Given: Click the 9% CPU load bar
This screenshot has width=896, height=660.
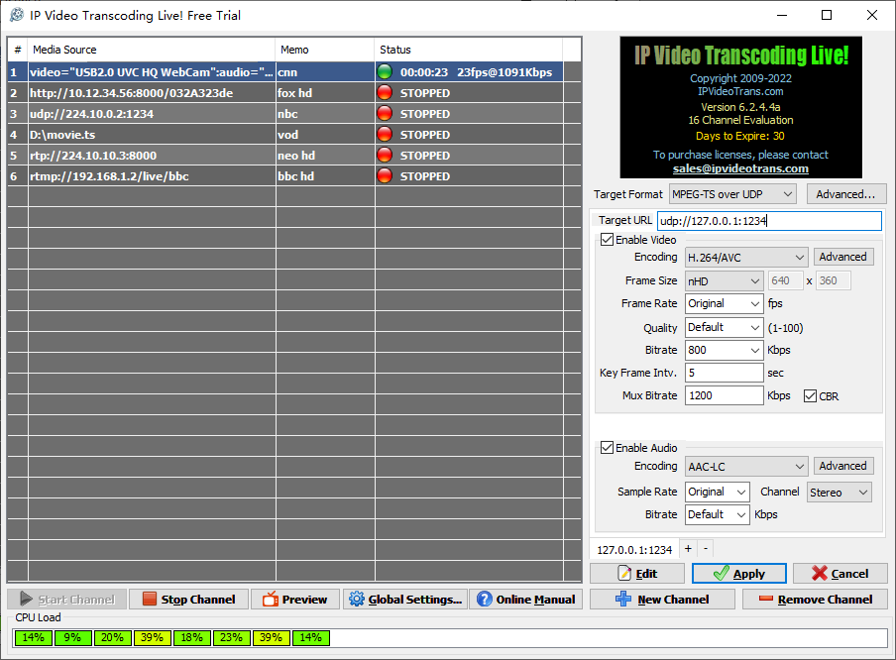Looking at the screenshot, I should point(73,638).
